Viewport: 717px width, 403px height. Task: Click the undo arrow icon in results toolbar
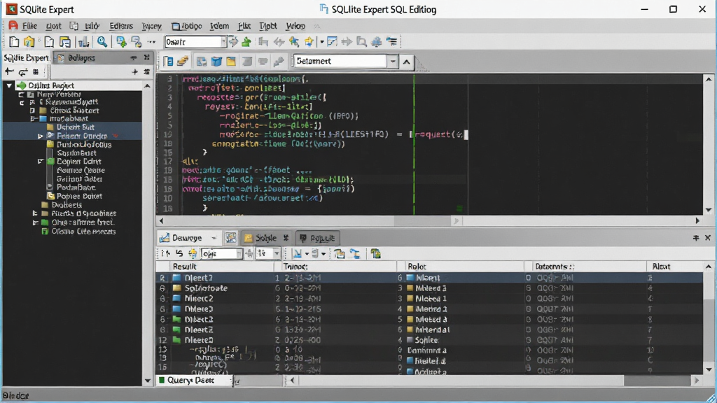point(179,253)
